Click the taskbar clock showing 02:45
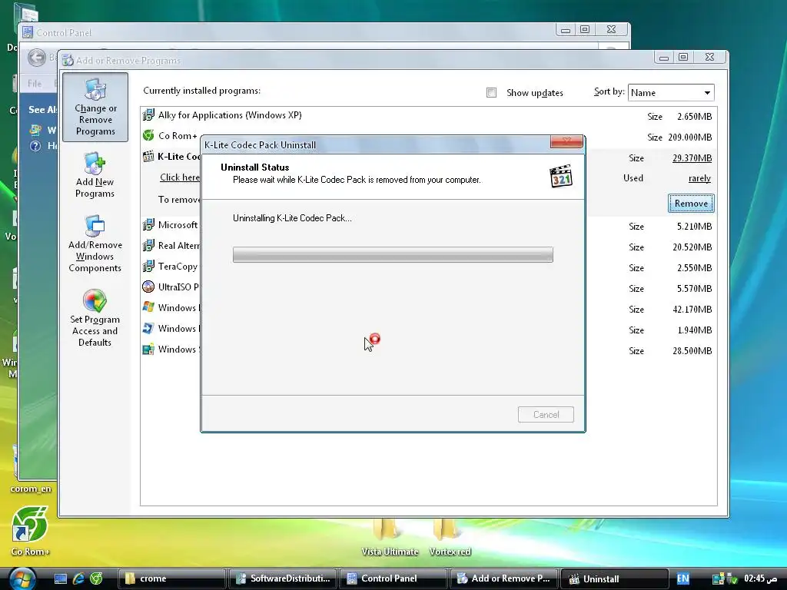The height and width of the screenshot is (590, 787). pyautogui.click(x=760, y=578)
